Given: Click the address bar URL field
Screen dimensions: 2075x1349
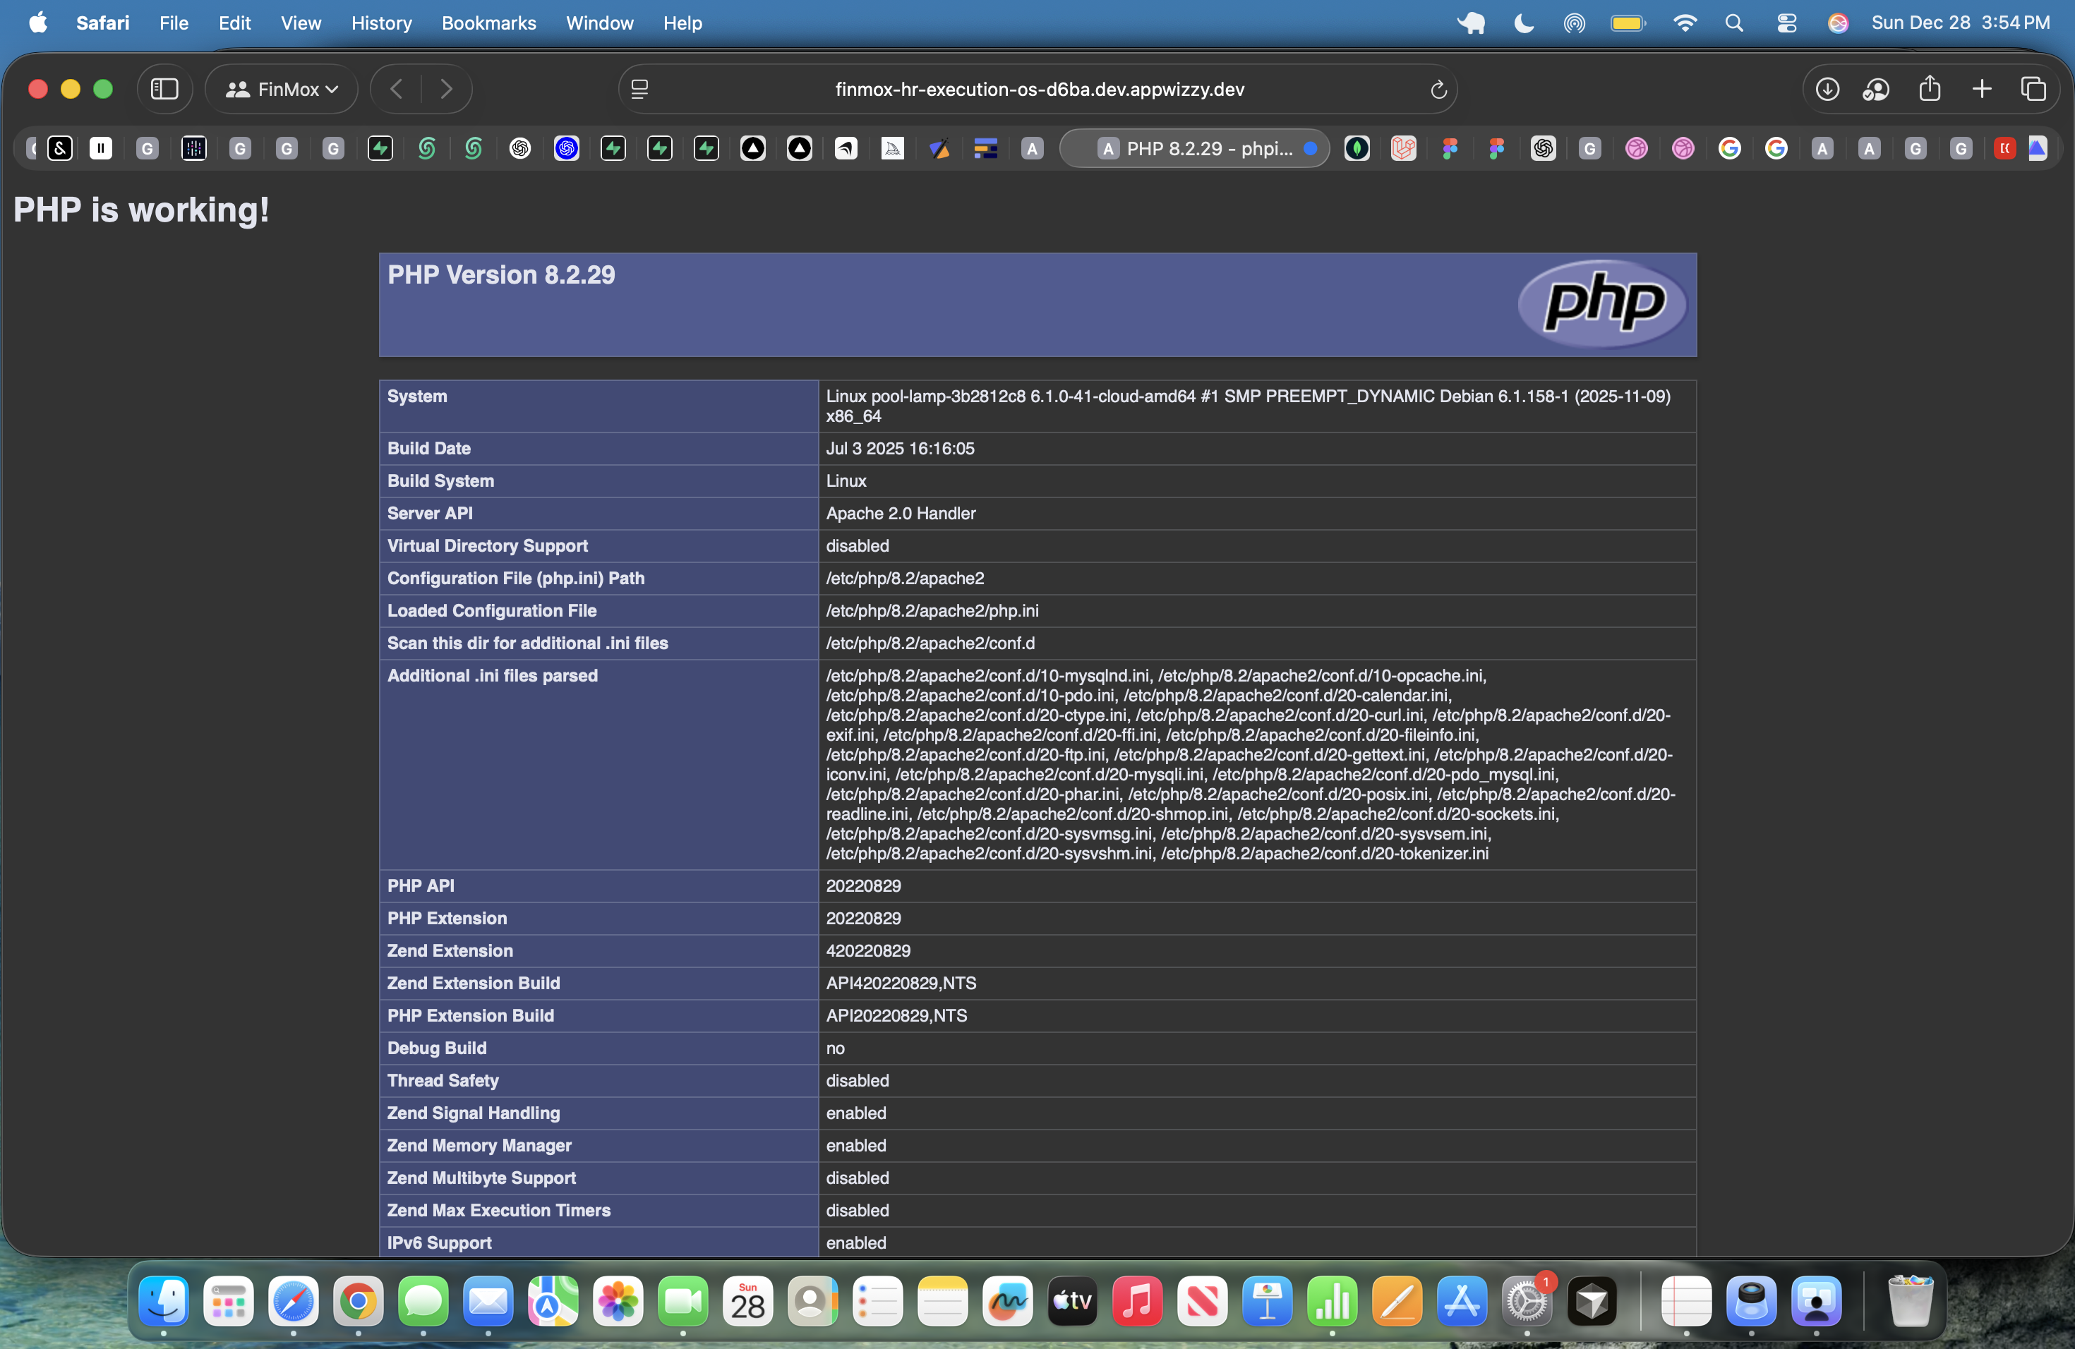Looking at the screenshot, I should click(x=1038, y=89).
